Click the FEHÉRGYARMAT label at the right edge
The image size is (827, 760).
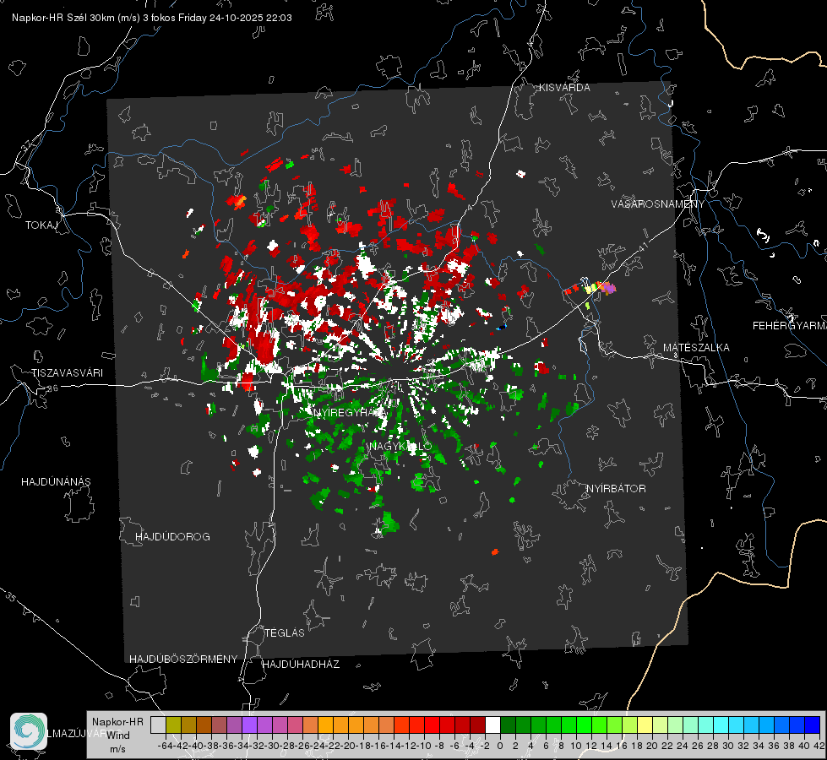(789, 326)
